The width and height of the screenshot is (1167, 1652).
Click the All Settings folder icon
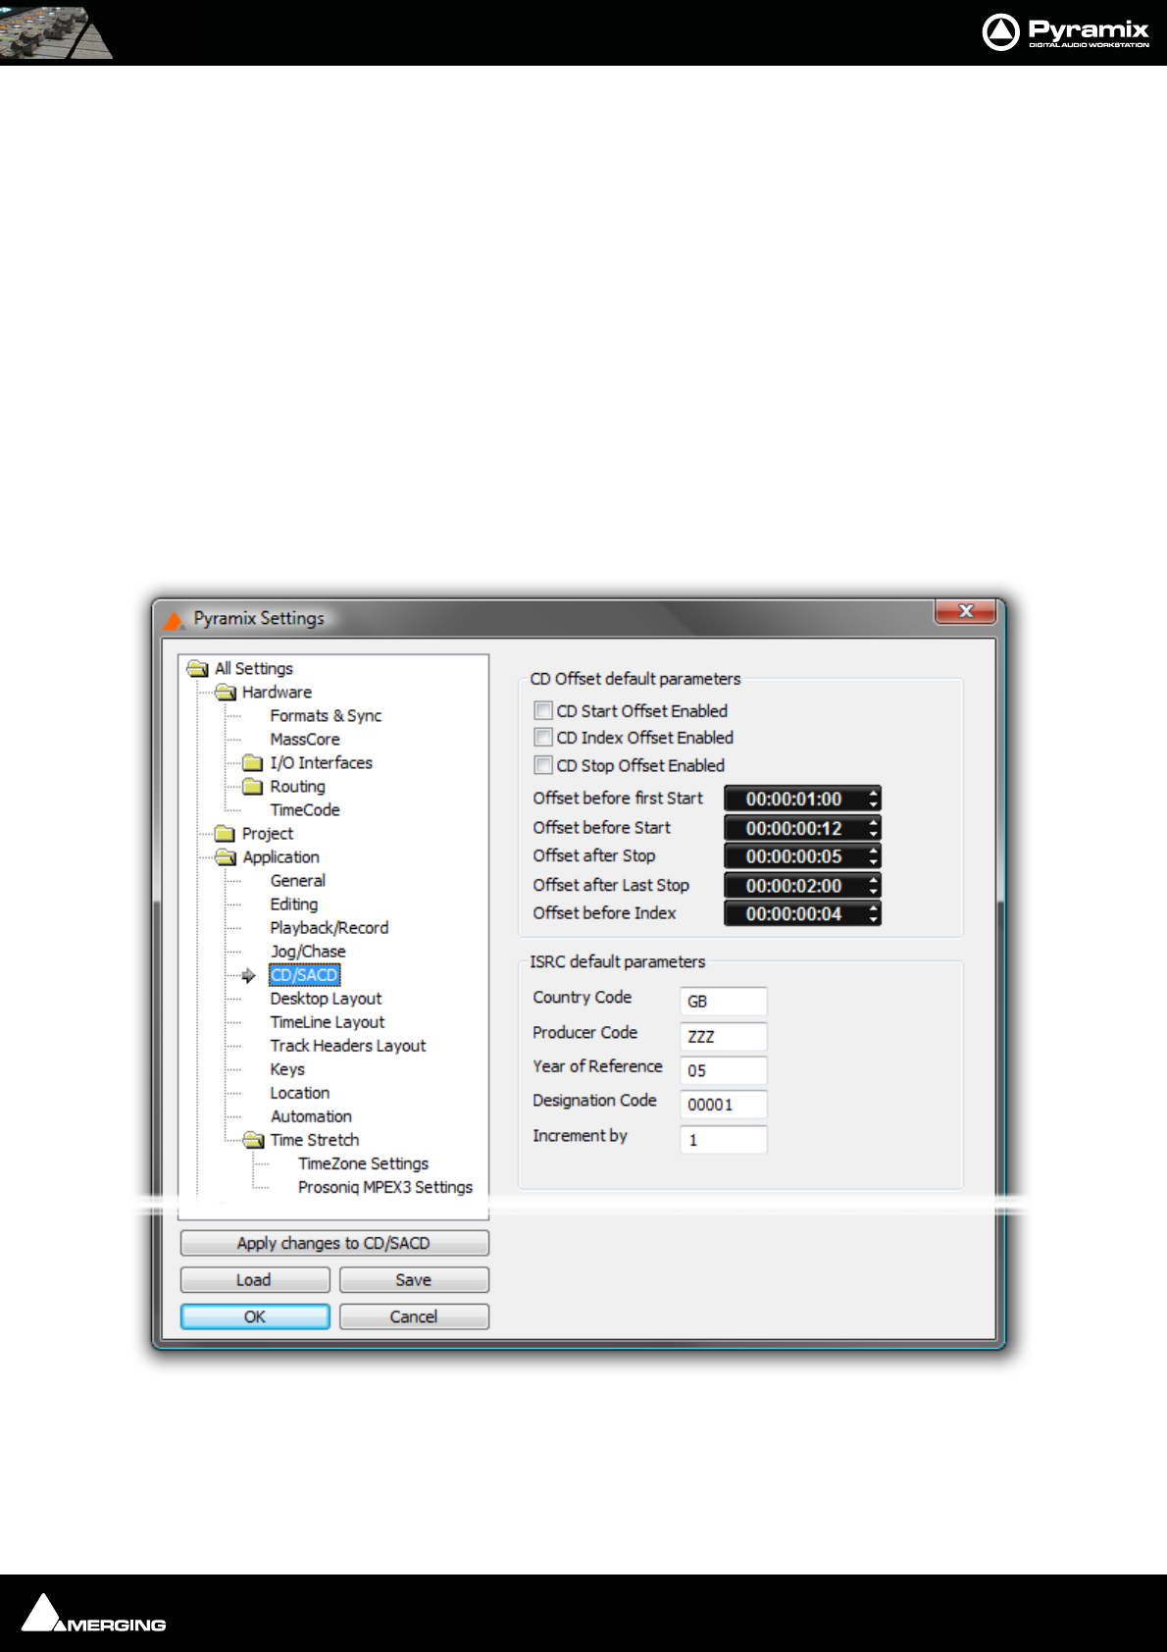coord(198,669)
